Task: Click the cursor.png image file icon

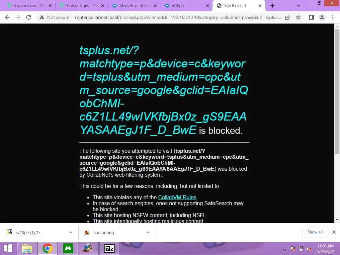Action: 87,232
